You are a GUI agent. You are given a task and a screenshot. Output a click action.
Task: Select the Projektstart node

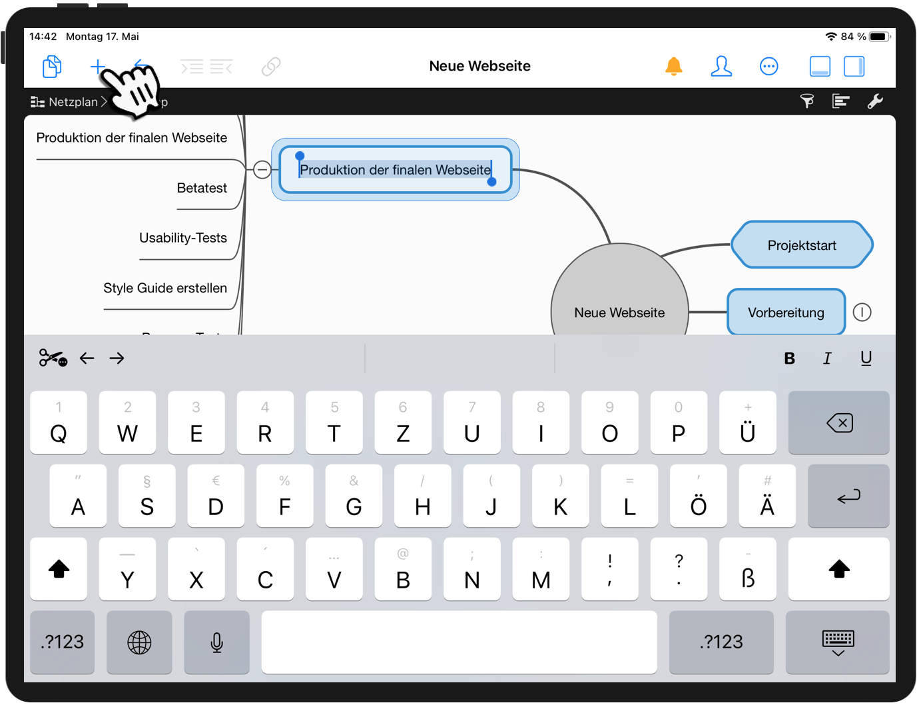pyautogui.click(x=802, y=245)
